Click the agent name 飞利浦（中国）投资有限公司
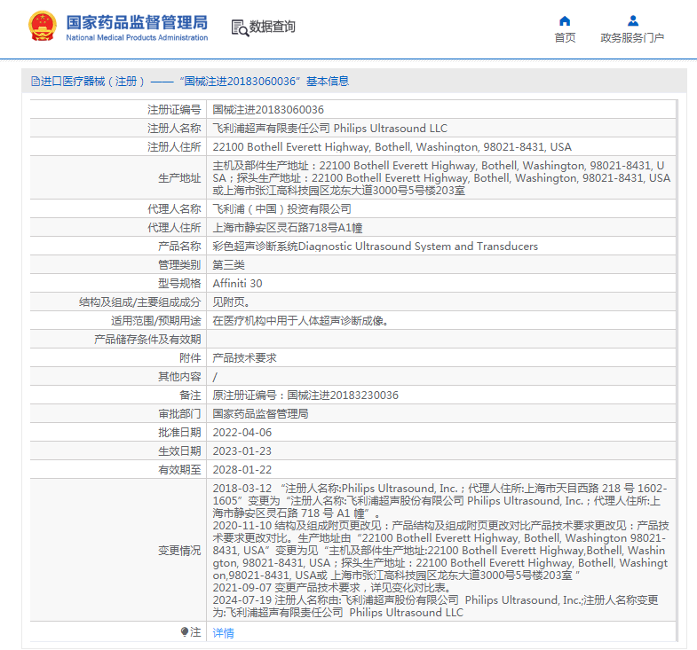The image size is (697, 650). [281, 209]
